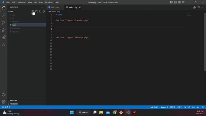The height and width of the screenshot is (116, 206).
Task: Click the Run or Debug PHP icon
Action: pyautogui.click(x=194, y=7)
